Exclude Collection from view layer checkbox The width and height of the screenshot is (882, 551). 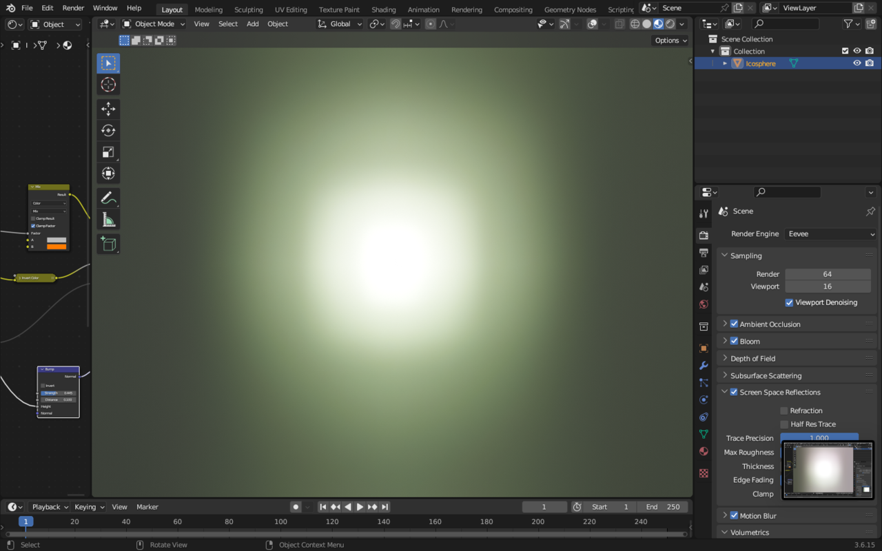845,51
